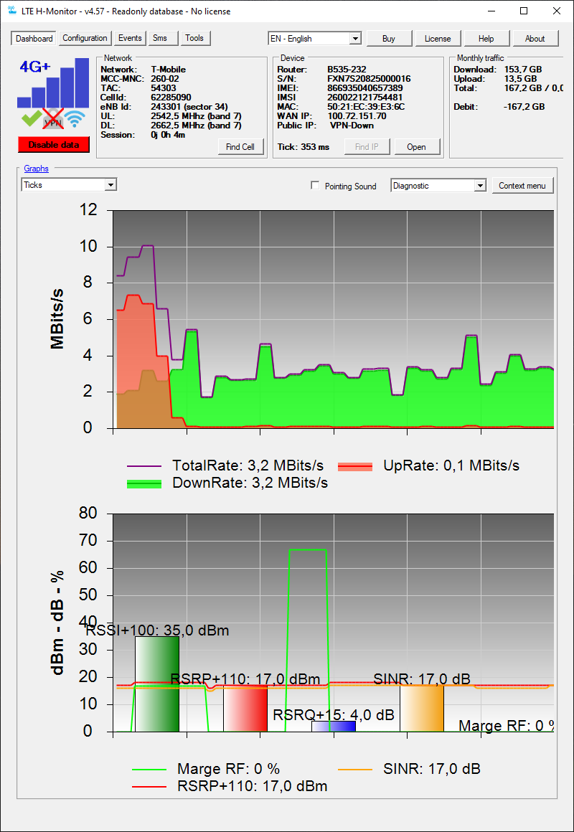574x832 pixels.
Task: Click the T-Mobile network name
Action: click(x=169, y=70)
